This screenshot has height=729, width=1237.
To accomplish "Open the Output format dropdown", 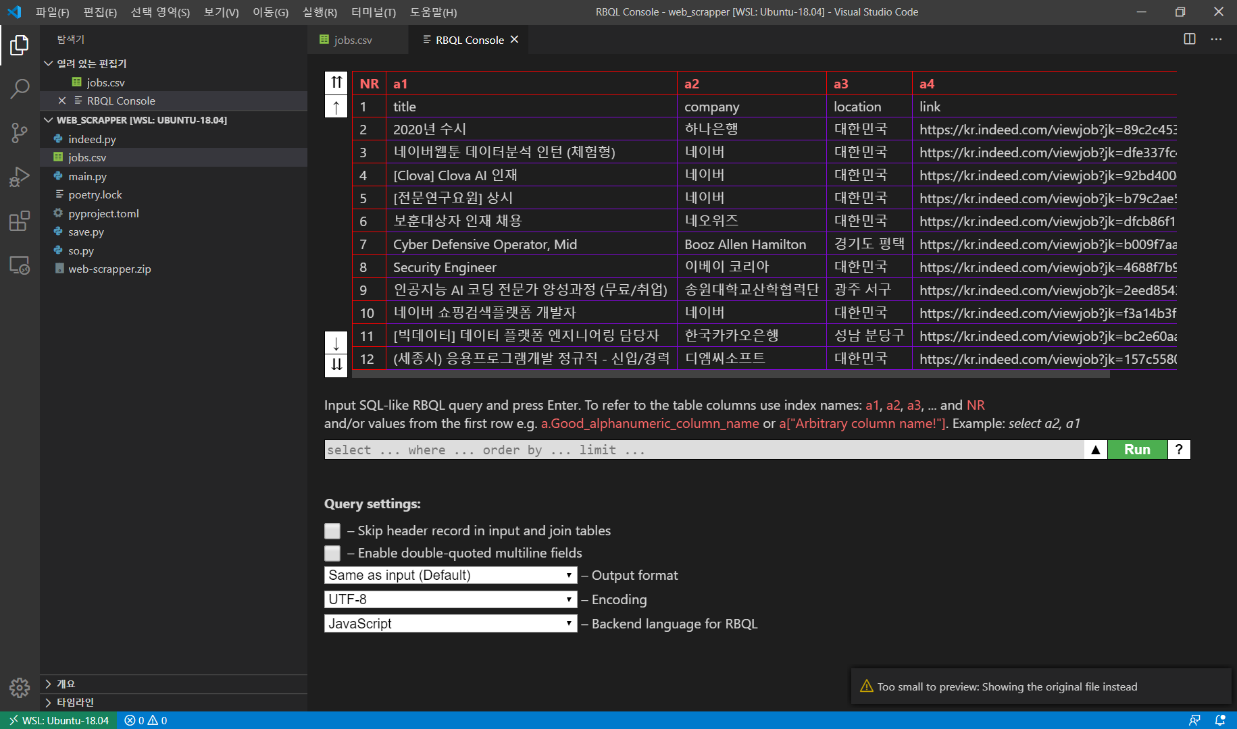I will coord(451,575).
